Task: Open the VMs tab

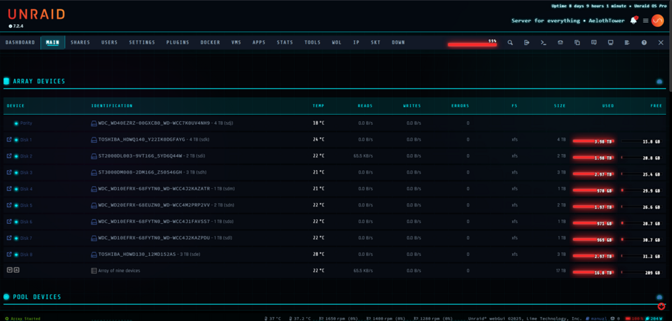Action: pyautogui.click(x=236, y=43)
